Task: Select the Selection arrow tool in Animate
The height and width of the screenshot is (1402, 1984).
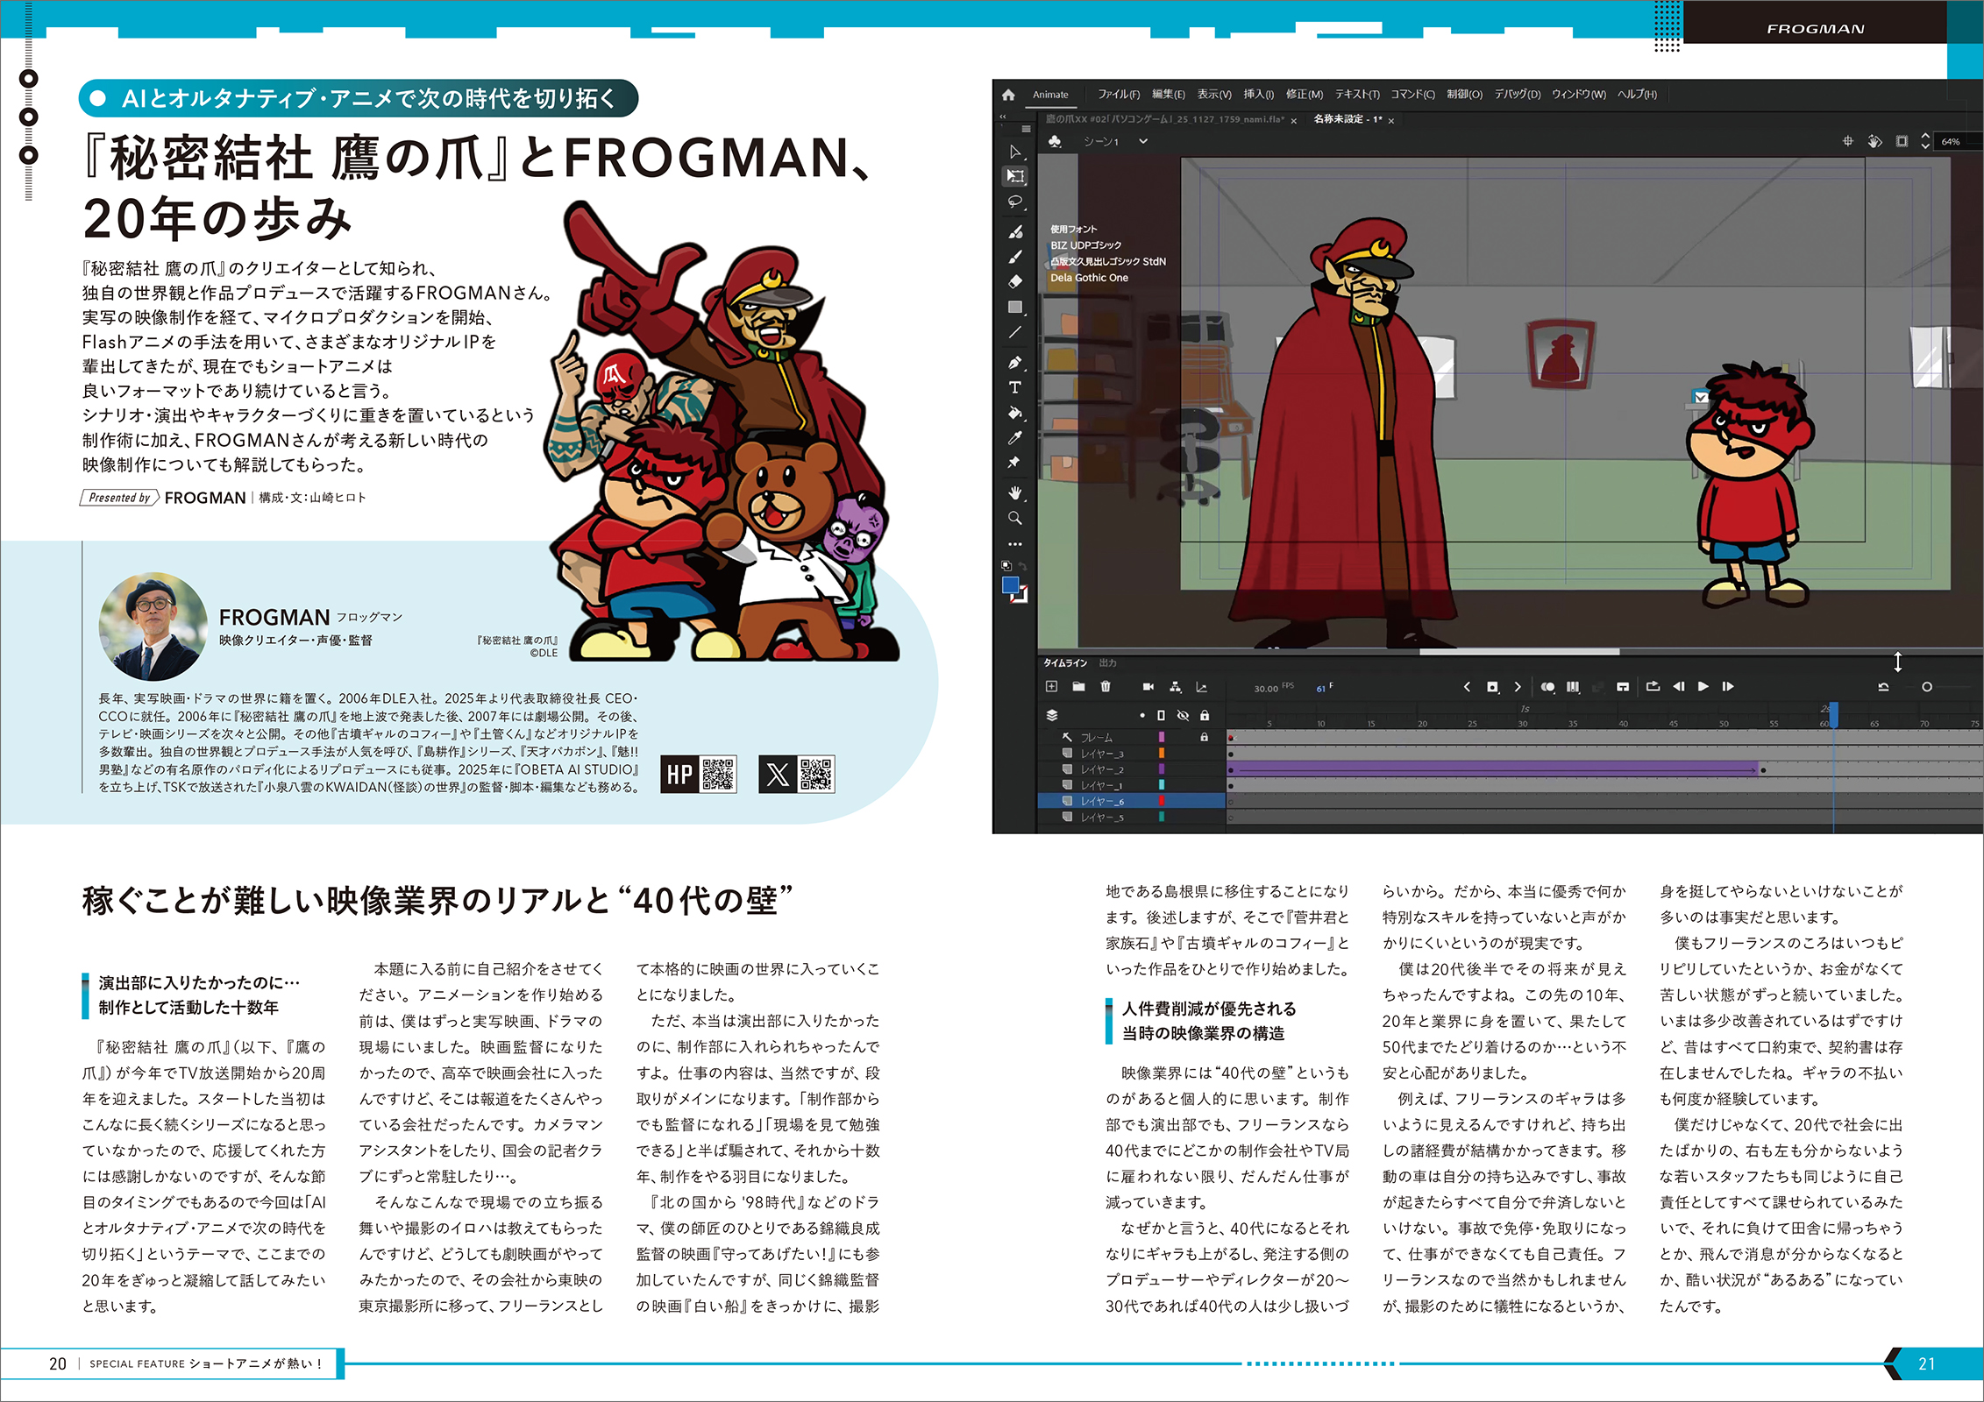Action: 1014,152
